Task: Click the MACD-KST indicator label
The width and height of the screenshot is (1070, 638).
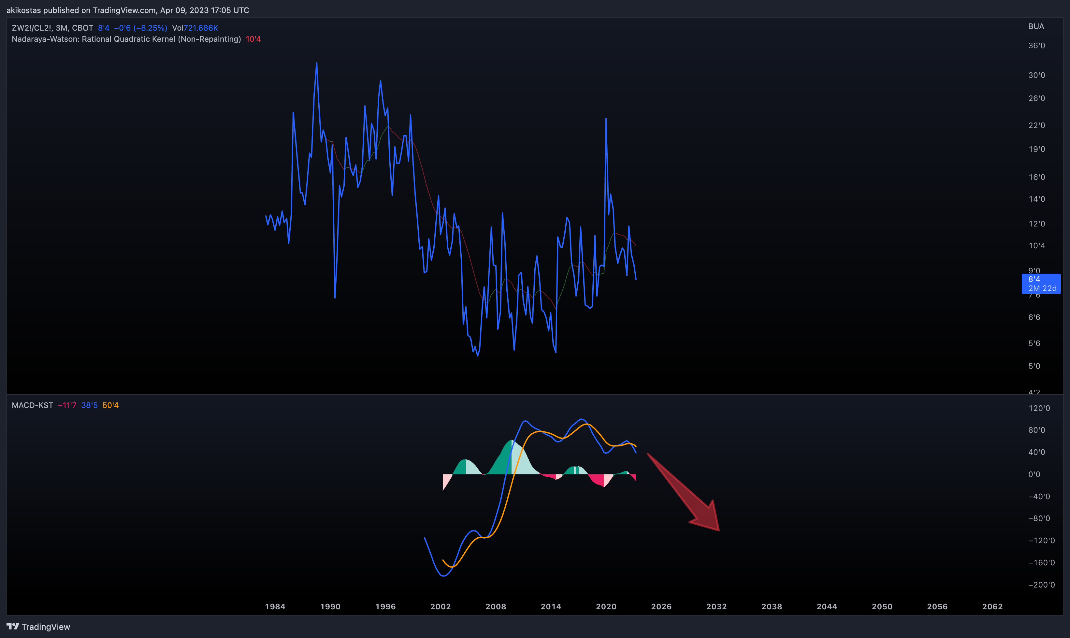Action: tap(33, 405)
